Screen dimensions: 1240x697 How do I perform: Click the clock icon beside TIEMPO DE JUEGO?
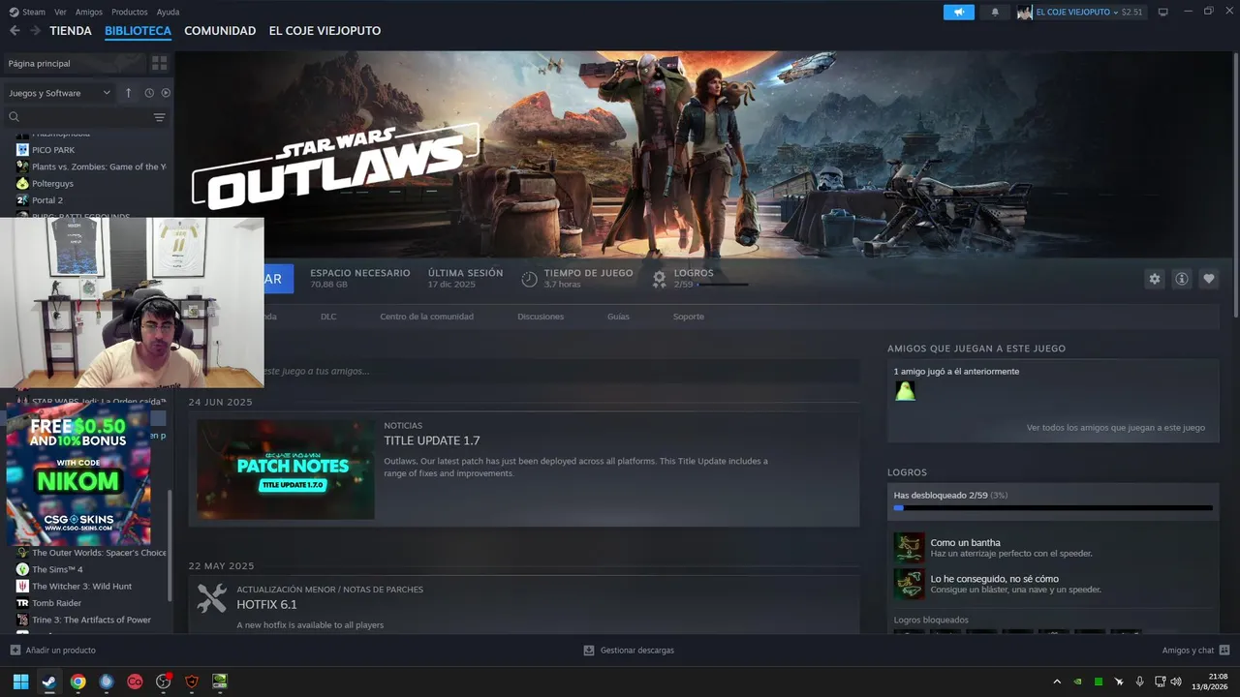tap(529, 279)
